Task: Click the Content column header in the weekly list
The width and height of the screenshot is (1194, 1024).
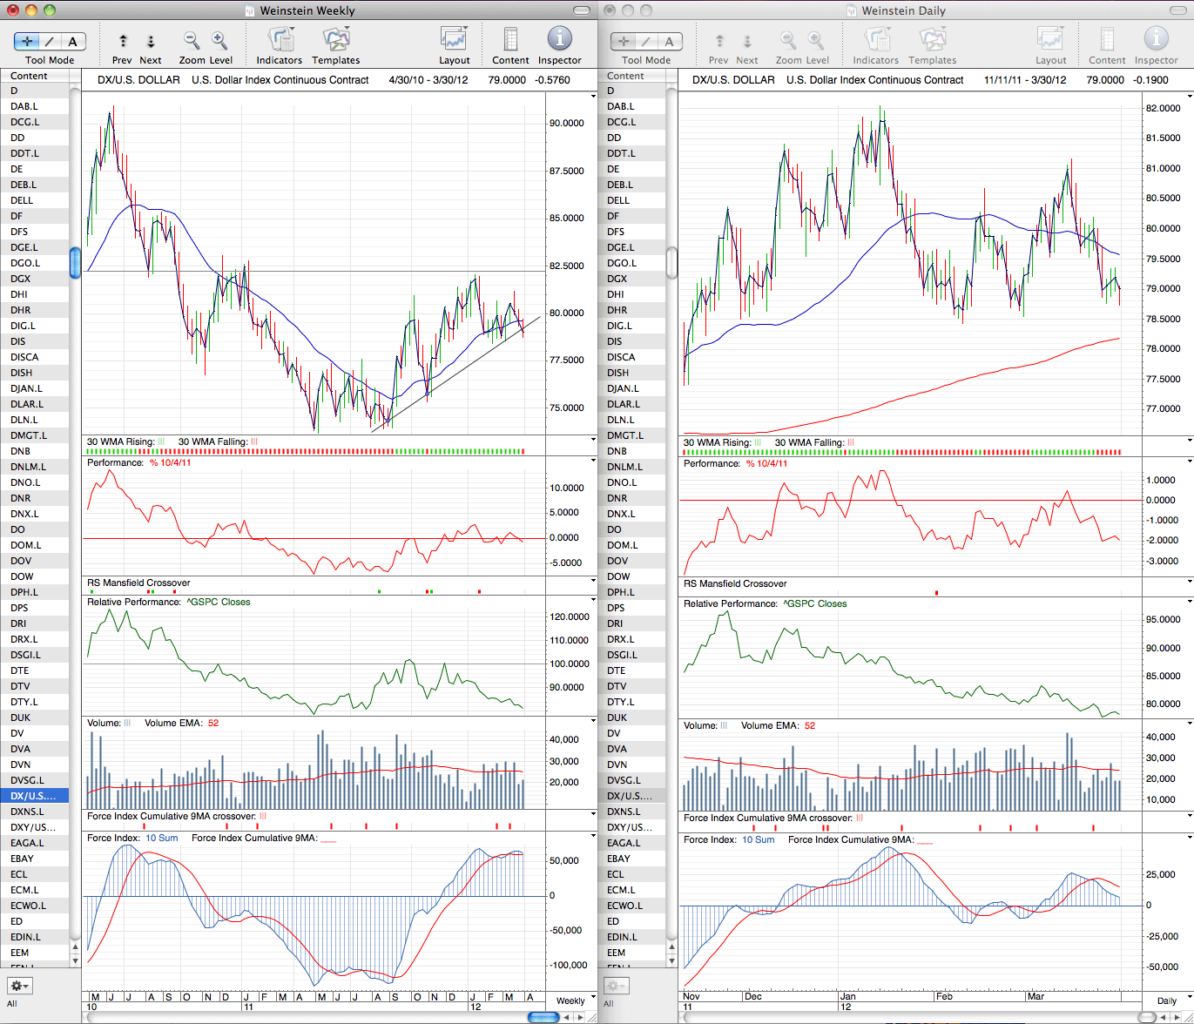Action: click(x=35, y=76)
